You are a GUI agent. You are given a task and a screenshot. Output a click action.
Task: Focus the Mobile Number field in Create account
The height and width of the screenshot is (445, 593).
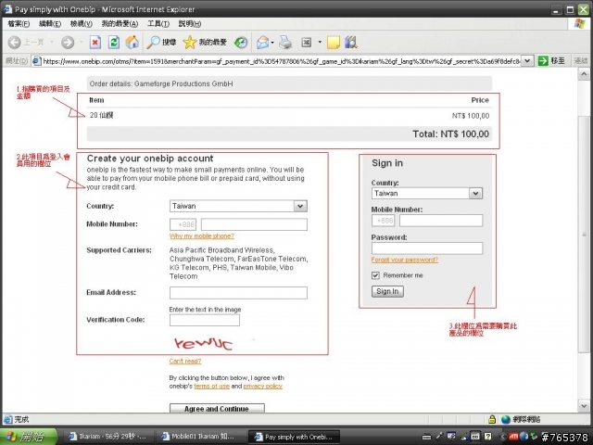click(x=254, y=224)
